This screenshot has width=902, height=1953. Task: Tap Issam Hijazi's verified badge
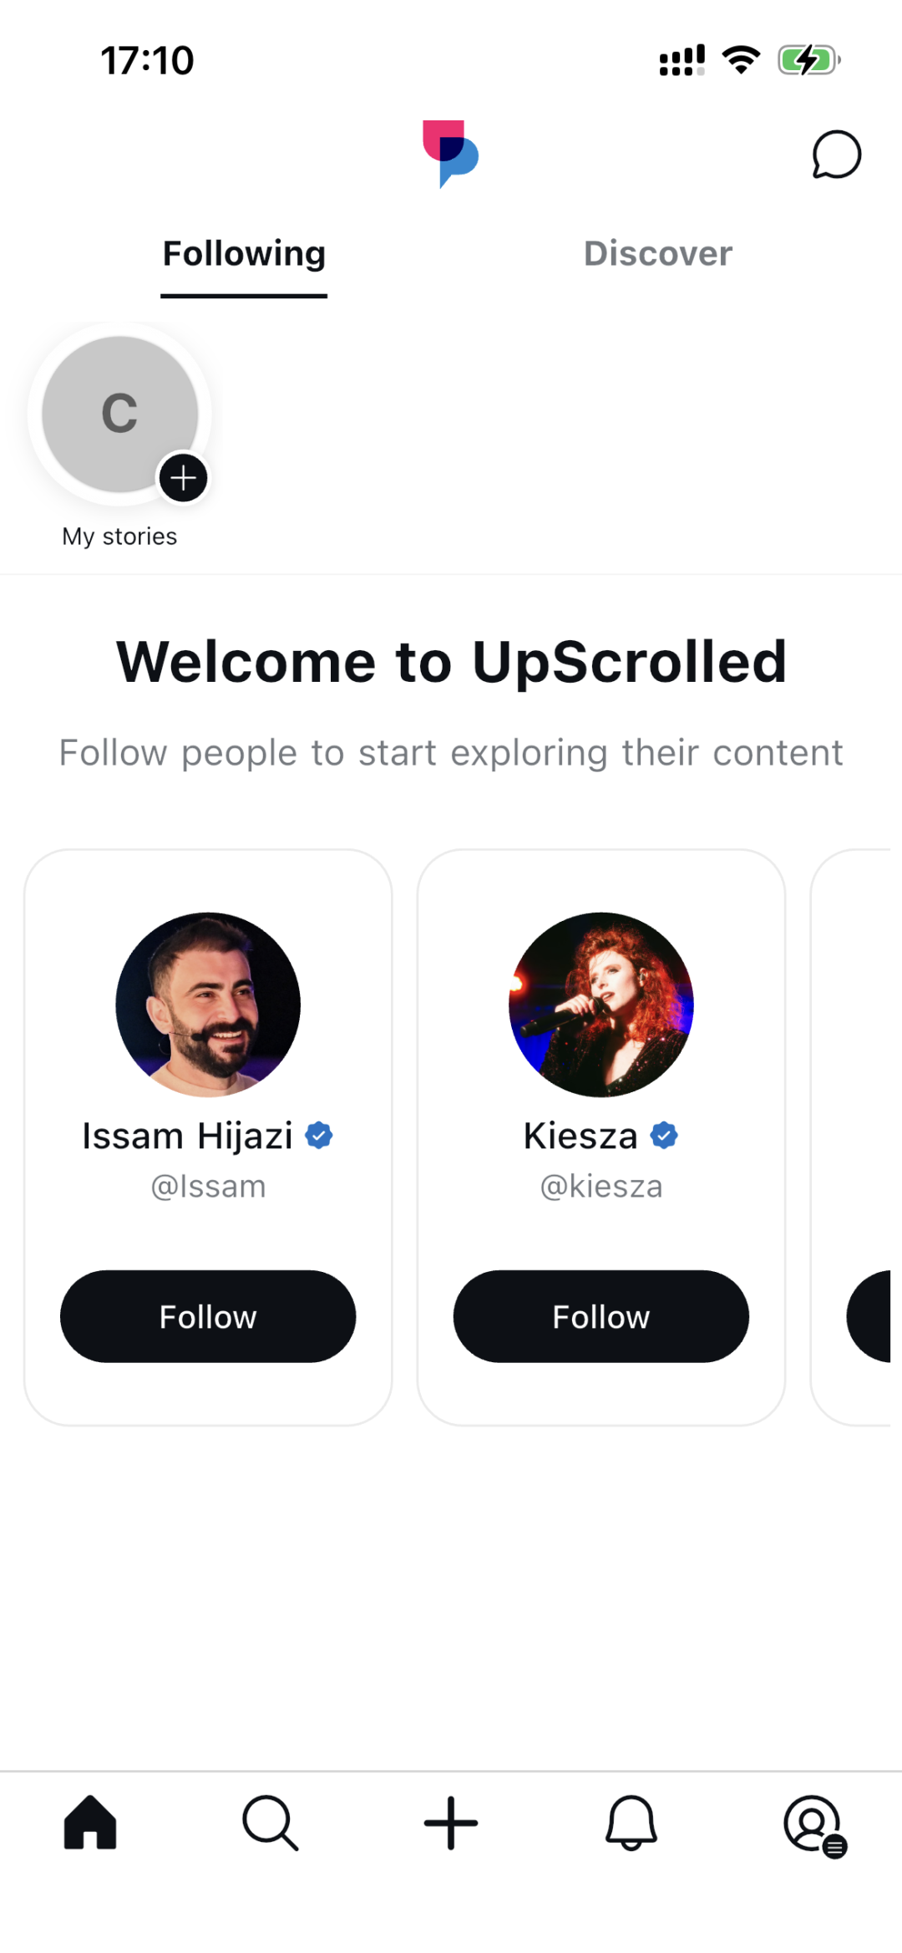[x=319, y=1136]
